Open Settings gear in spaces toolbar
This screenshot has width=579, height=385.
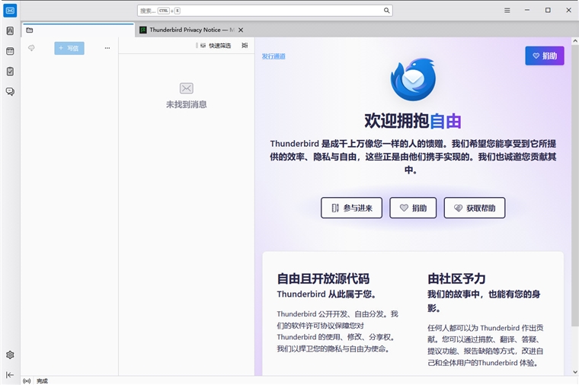[10, 355]
